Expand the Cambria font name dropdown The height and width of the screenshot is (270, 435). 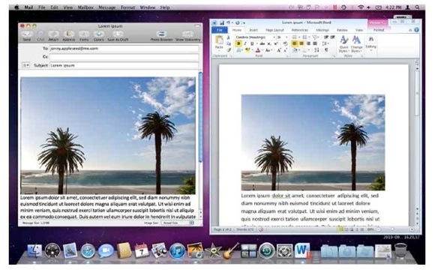274,37
